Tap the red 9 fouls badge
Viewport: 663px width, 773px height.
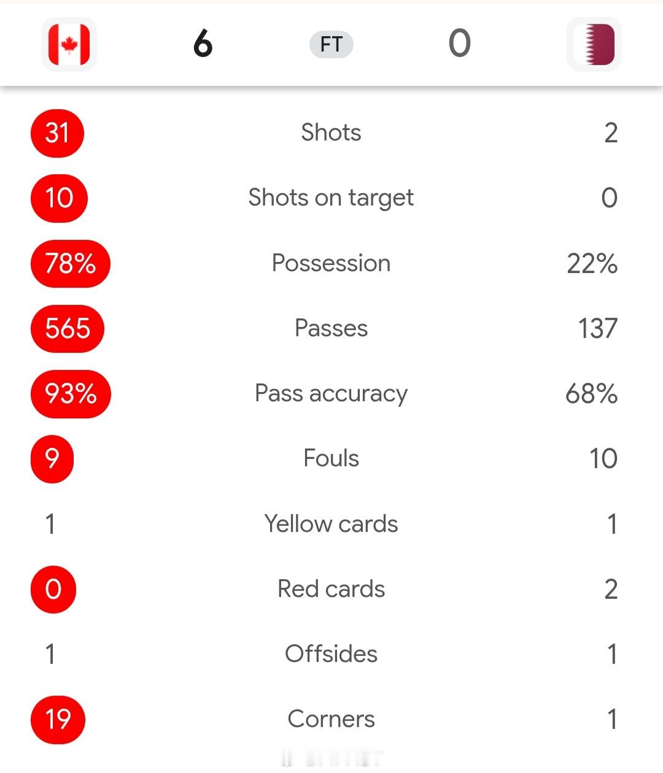tap(52, 459)
